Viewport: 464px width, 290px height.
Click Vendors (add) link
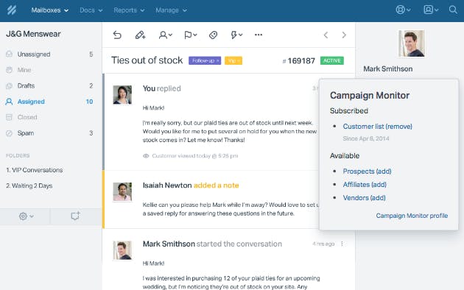coord(364,198)
